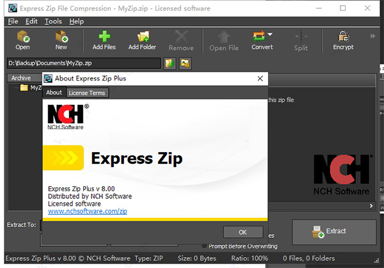Maximize the Express Zip window
The image size is (384, 268).
pos(343,8)
